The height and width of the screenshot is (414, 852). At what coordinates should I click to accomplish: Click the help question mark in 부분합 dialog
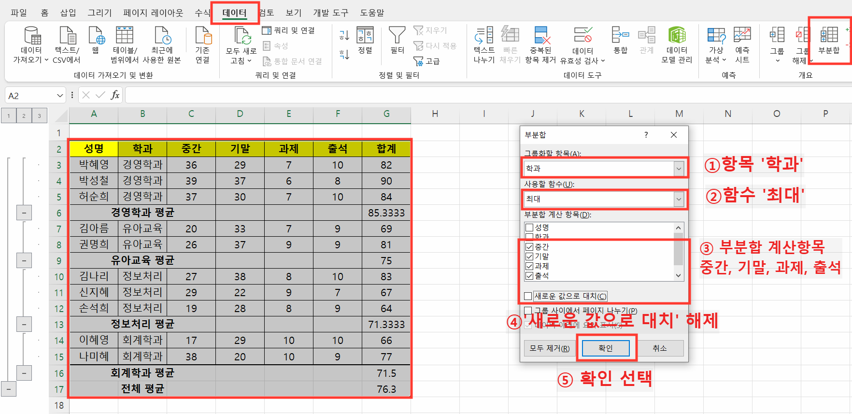pyautogui.click(x=646, y=135)
